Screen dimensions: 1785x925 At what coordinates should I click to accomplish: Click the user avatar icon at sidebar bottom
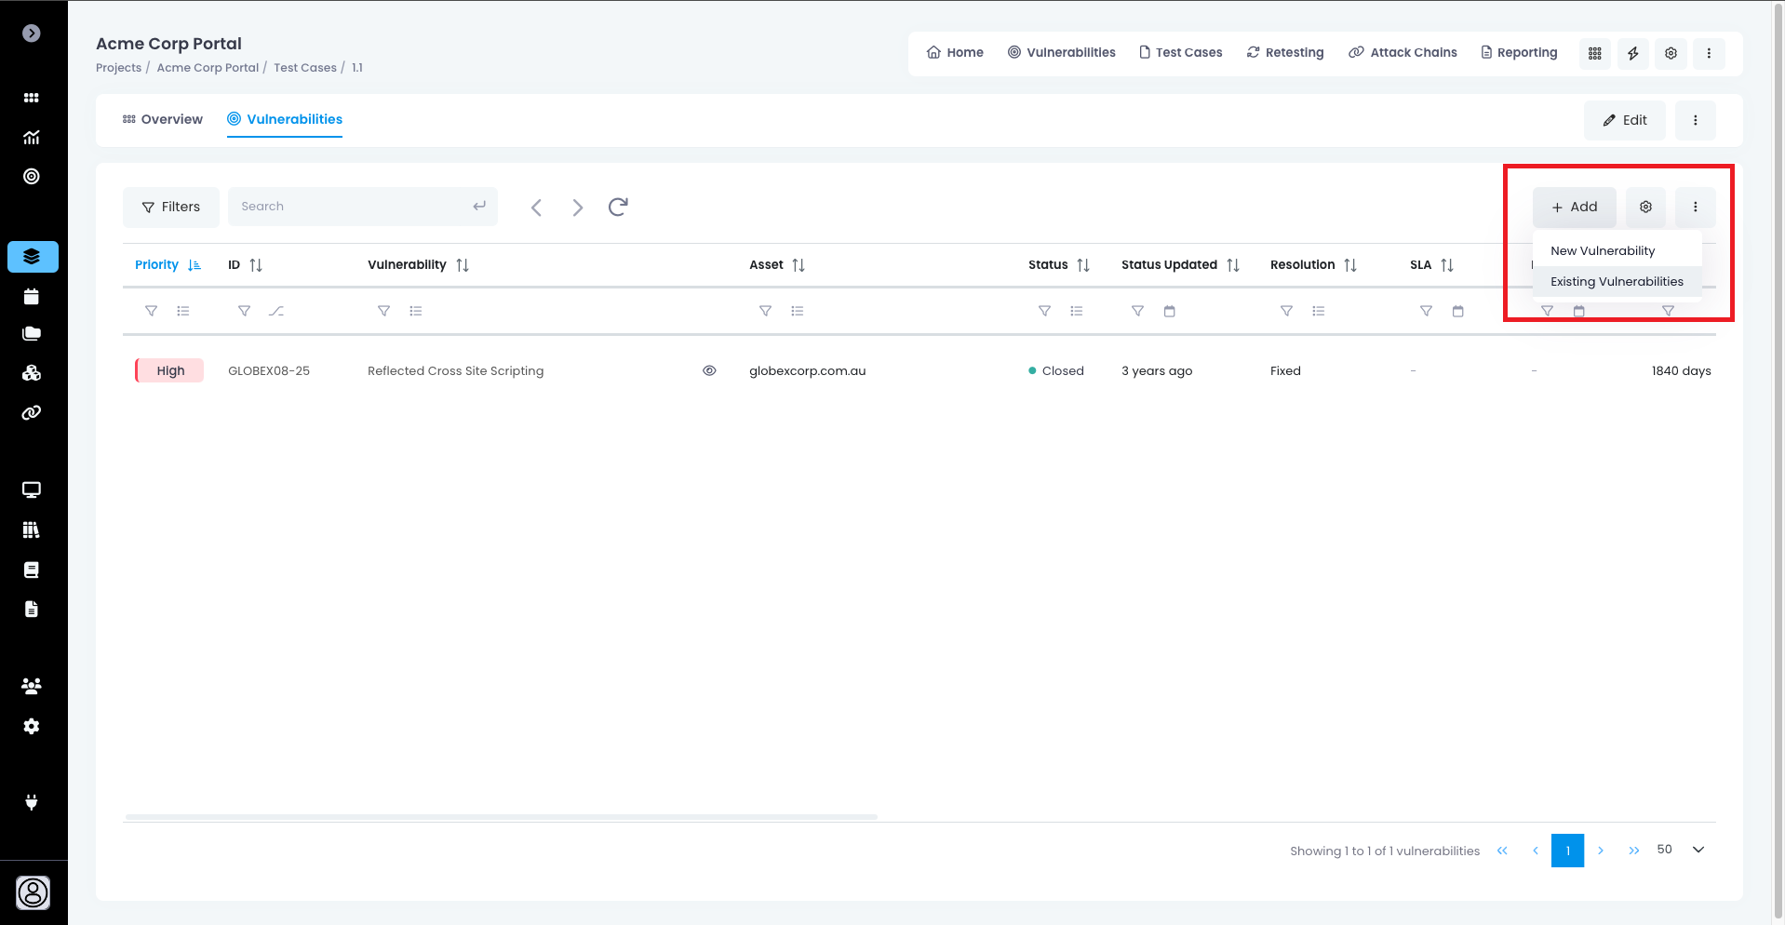pos(33,892)
